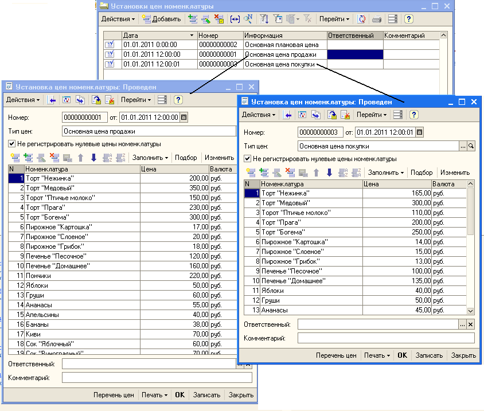This screenshot has height=411, width=484.
Task: Open the Перейти menu in the left document window
Action: click(136, 100)
